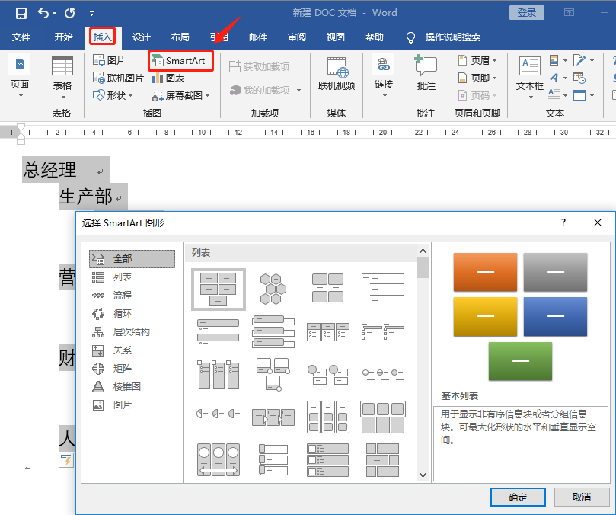Click the green preview block

[520, 361]
